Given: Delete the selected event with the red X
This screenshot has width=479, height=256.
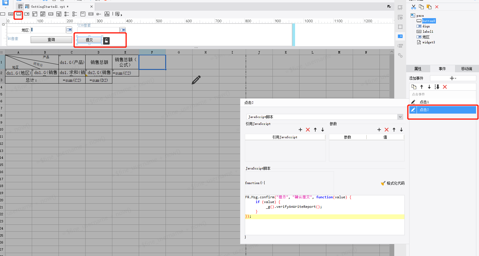Looking at the screenshot, I should [445, 87].
